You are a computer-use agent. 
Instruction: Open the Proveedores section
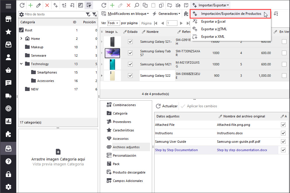122,121
